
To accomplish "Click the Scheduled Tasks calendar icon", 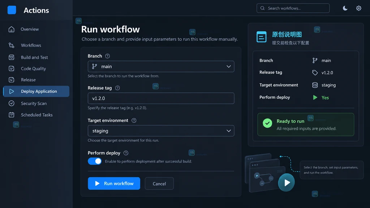I will [11, 115].
